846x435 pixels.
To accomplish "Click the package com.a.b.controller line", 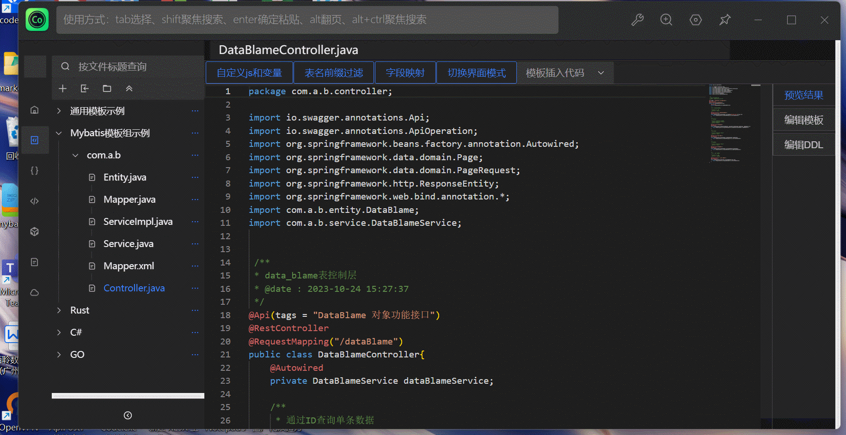I will [x=320, y=91].
